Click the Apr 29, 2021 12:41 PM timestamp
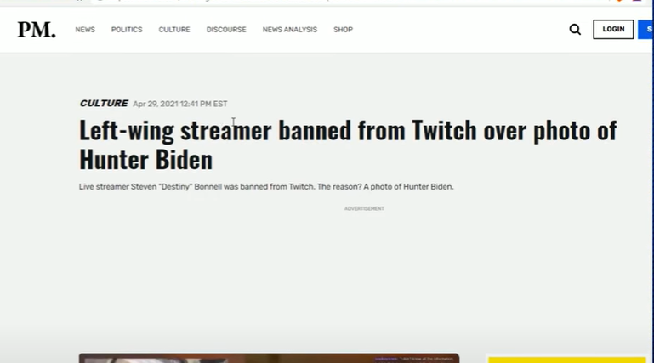The height and width of the screenshot is (363, 654). (180, 104)
